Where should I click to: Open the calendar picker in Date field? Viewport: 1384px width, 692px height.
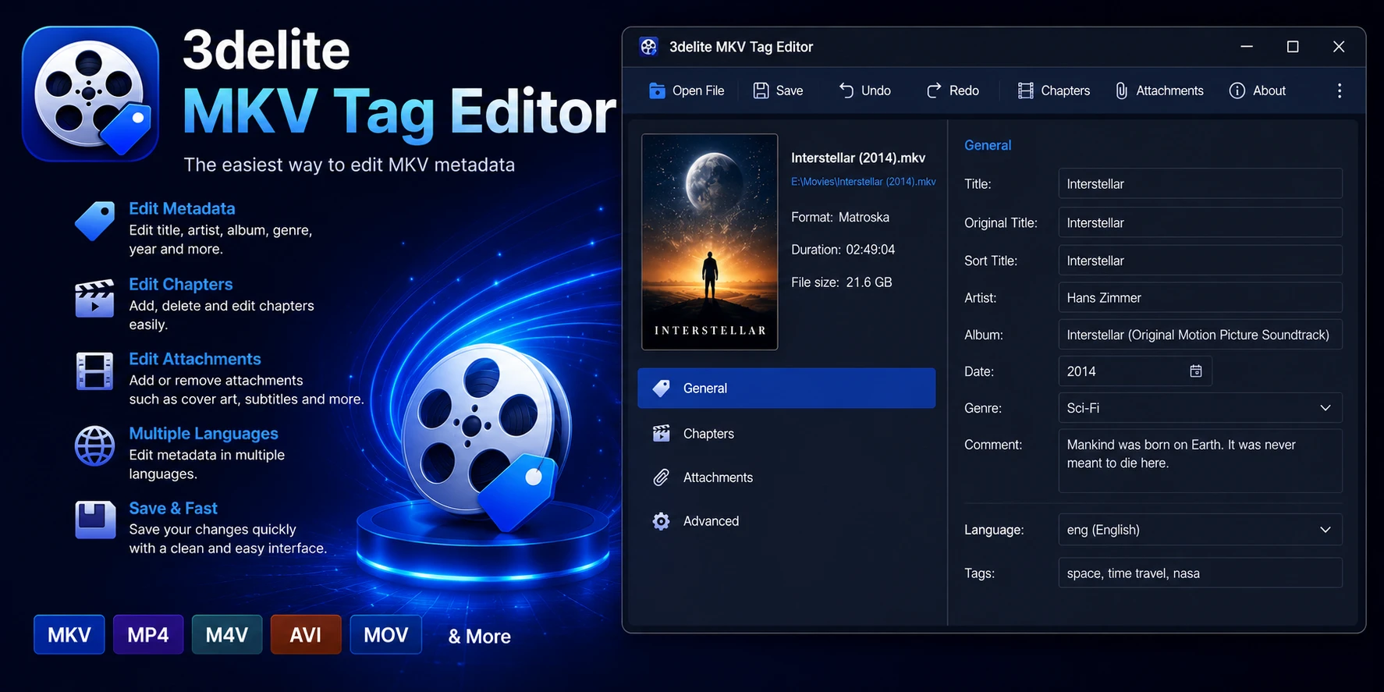(x=1196, y=371)
